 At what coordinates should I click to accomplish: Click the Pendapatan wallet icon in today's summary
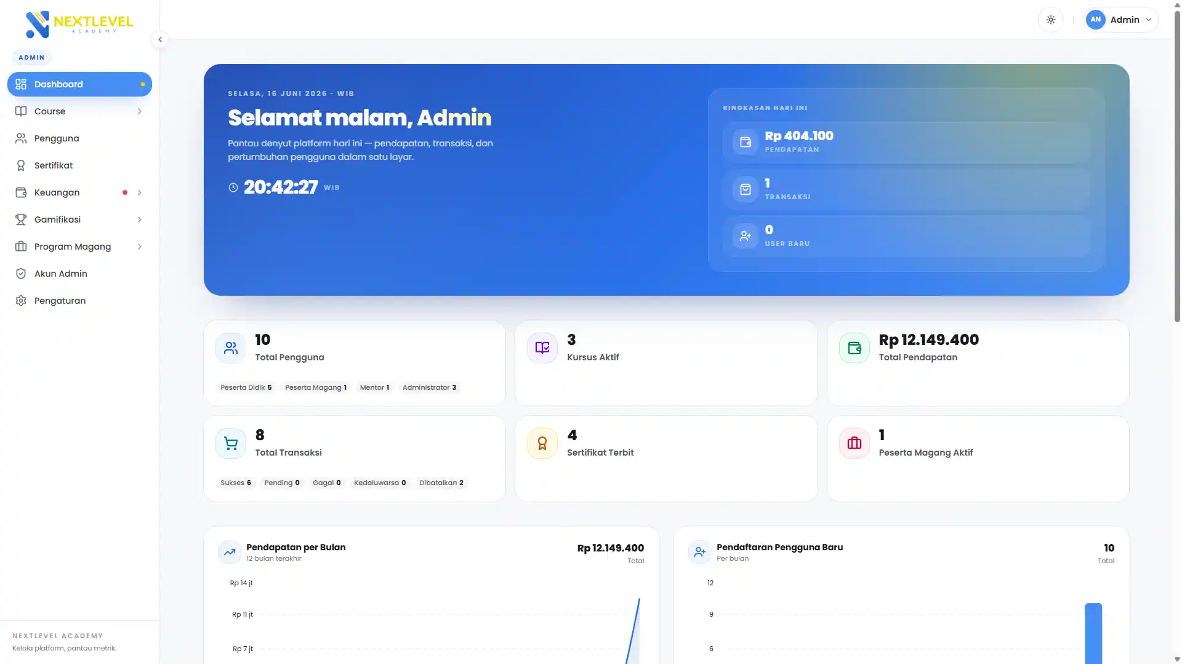tap(745, 142)
